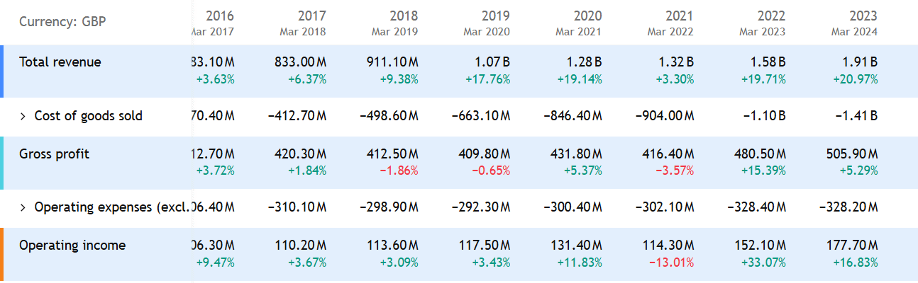Screen dimensions: 918x283
Task: Click the blue Total revenue color bar
Action: coord(2,71)
